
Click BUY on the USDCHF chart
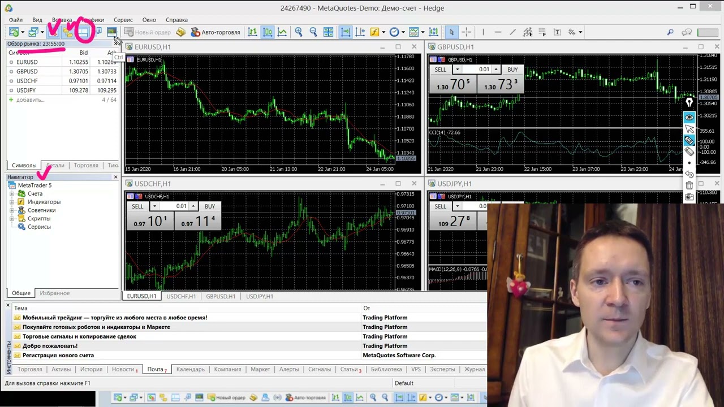[210, 206]
